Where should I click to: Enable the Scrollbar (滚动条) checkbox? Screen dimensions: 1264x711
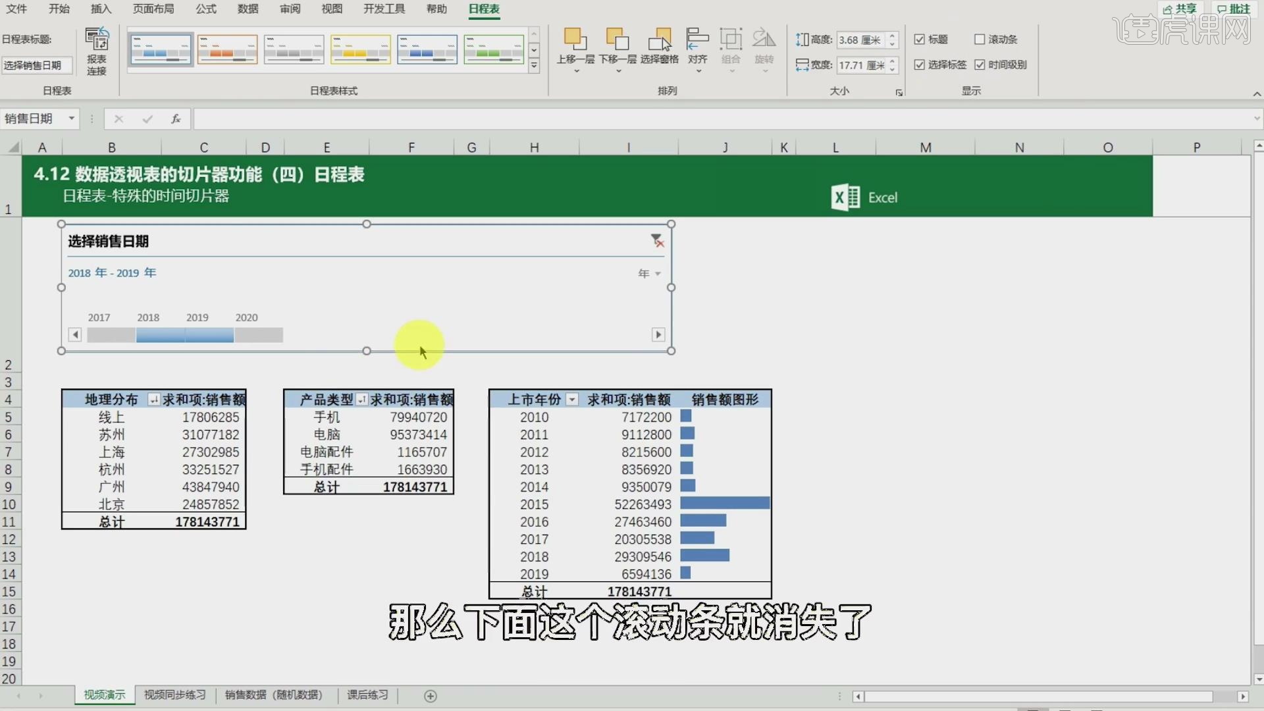[x=980, y=39]
